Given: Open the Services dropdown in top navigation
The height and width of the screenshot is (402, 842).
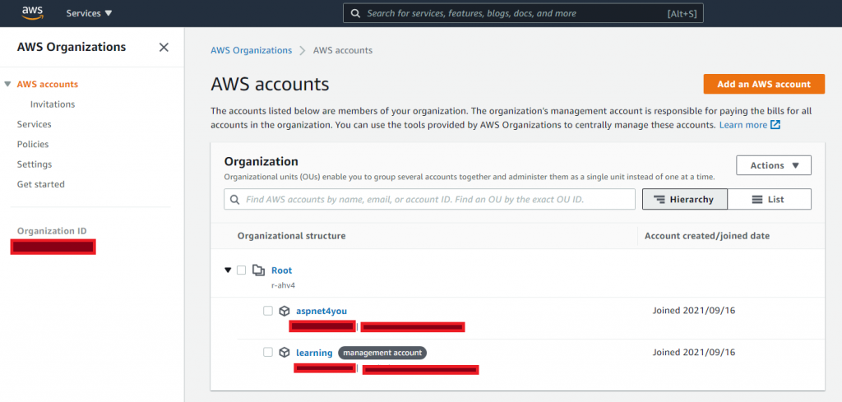Looking at the screenshot, I should (x=89, y=13).
